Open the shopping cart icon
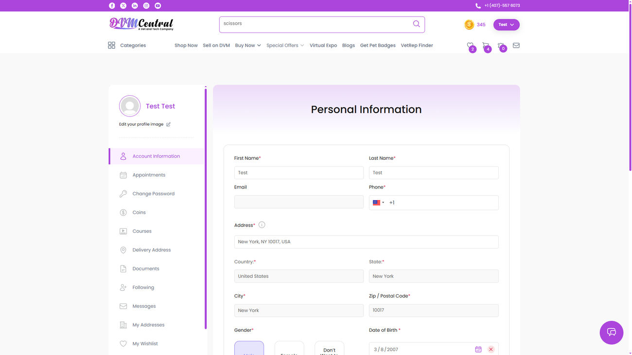This screenshot has height=355, width=632. 486,46
